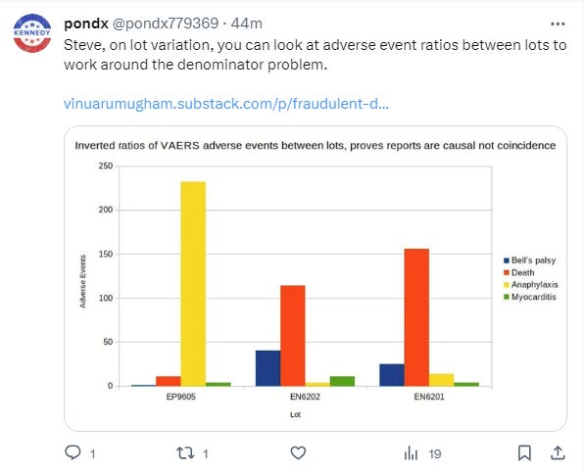The height and width of the screenshot is (472, 584).
Task: Open pondx Kennedy profile avatar
Action: point(32,33)
